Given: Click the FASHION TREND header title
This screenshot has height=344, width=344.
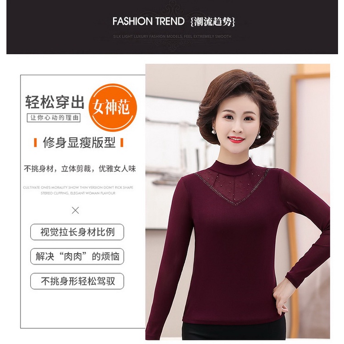Looking at the screenshot, I should (x=148, y=21).
